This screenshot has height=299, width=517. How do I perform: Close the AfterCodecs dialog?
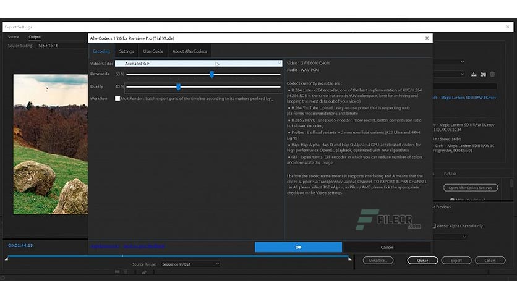pos(427,38)
